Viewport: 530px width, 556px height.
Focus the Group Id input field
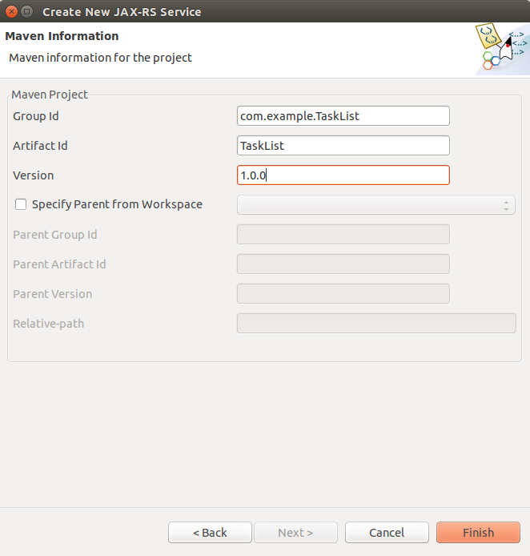pos(343,116)
